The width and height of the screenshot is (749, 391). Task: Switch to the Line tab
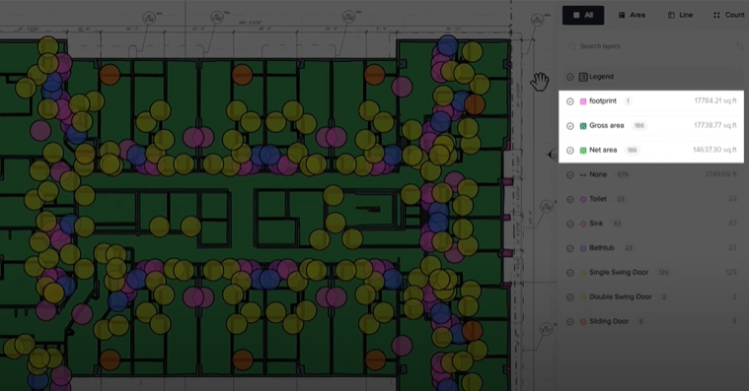click(x=680, y=15)
